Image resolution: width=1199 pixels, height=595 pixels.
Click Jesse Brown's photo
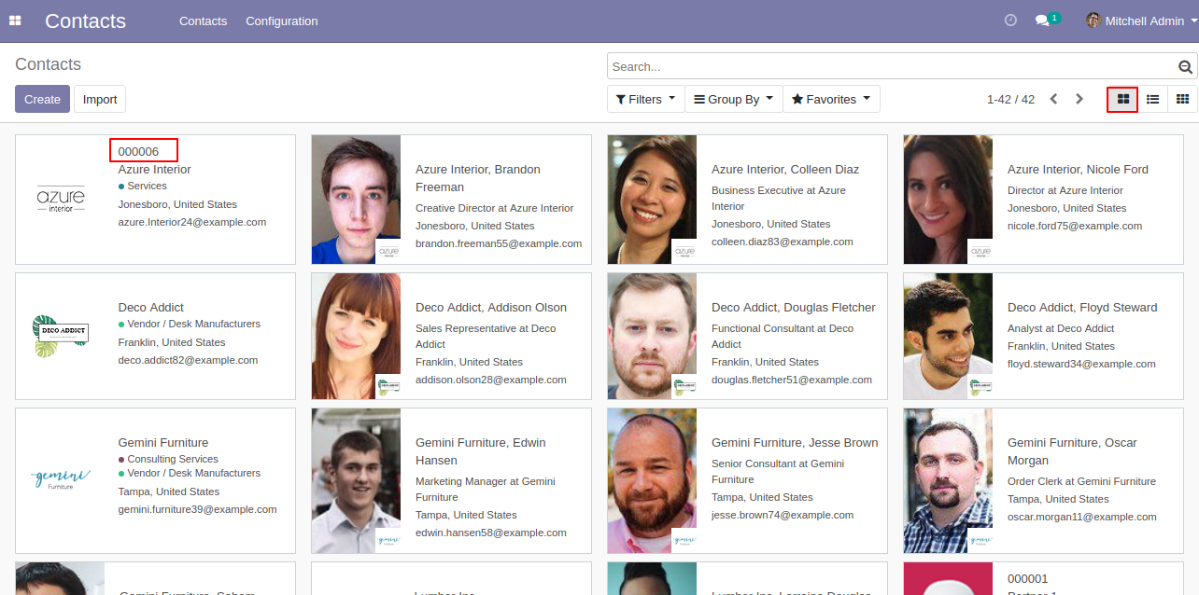(x=652, y=480)
